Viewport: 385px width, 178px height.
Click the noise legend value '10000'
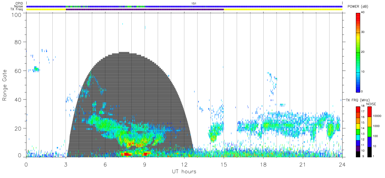[377, 116]
